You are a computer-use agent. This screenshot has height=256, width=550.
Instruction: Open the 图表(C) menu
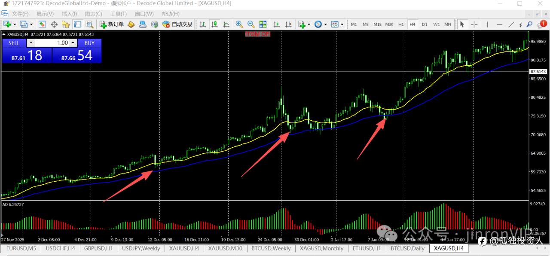click(x=94, y=14)
